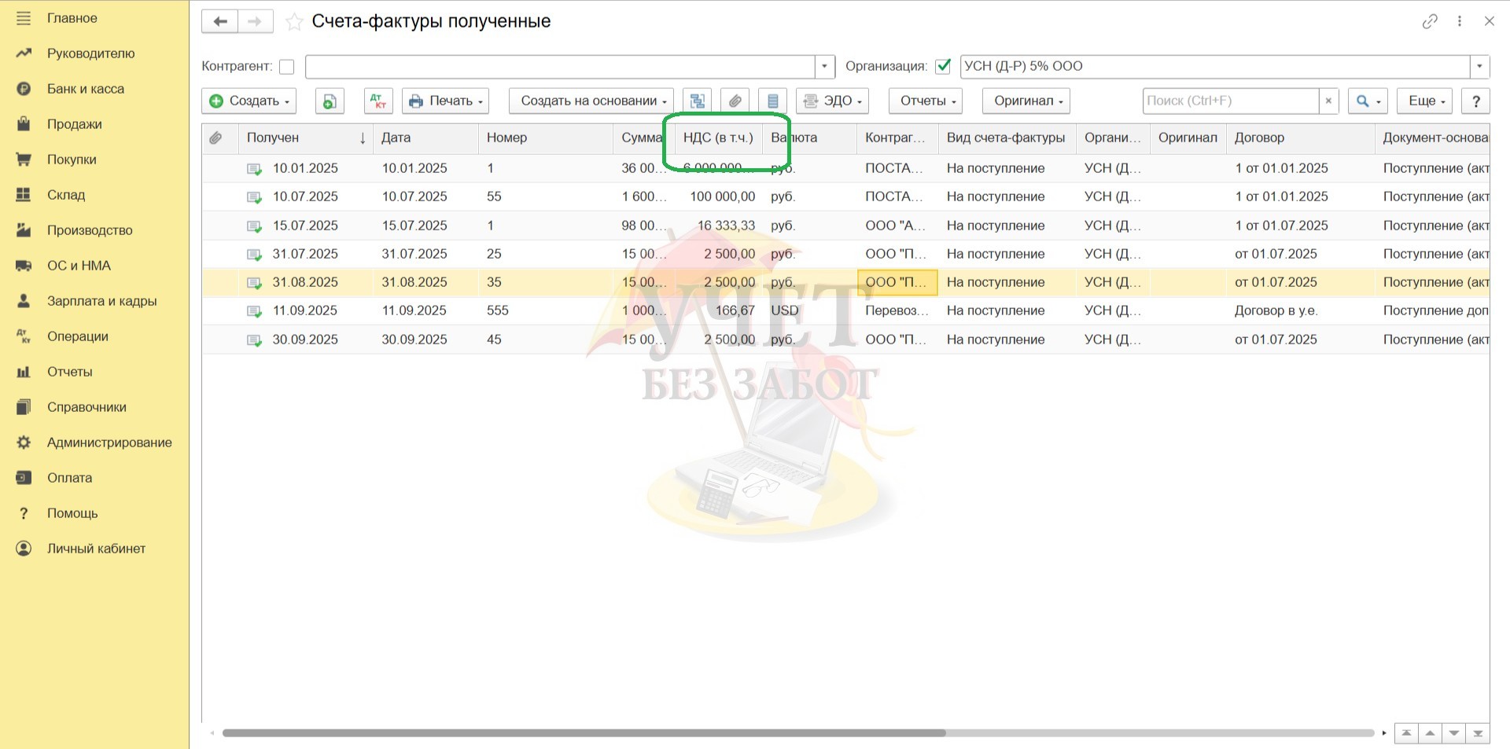Go back with left arrow button

220,21
